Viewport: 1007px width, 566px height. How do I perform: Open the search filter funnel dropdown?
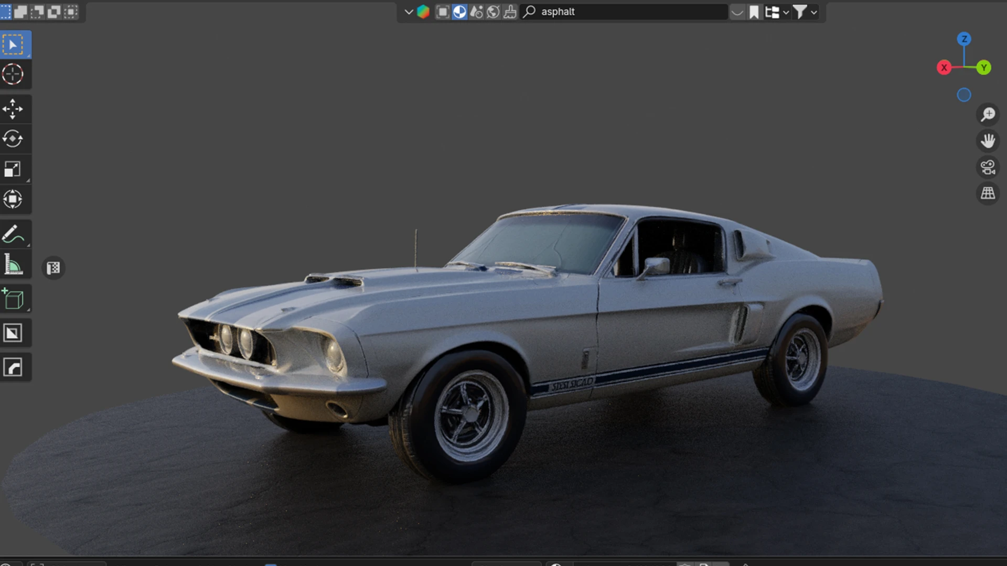tap(805, 12)
